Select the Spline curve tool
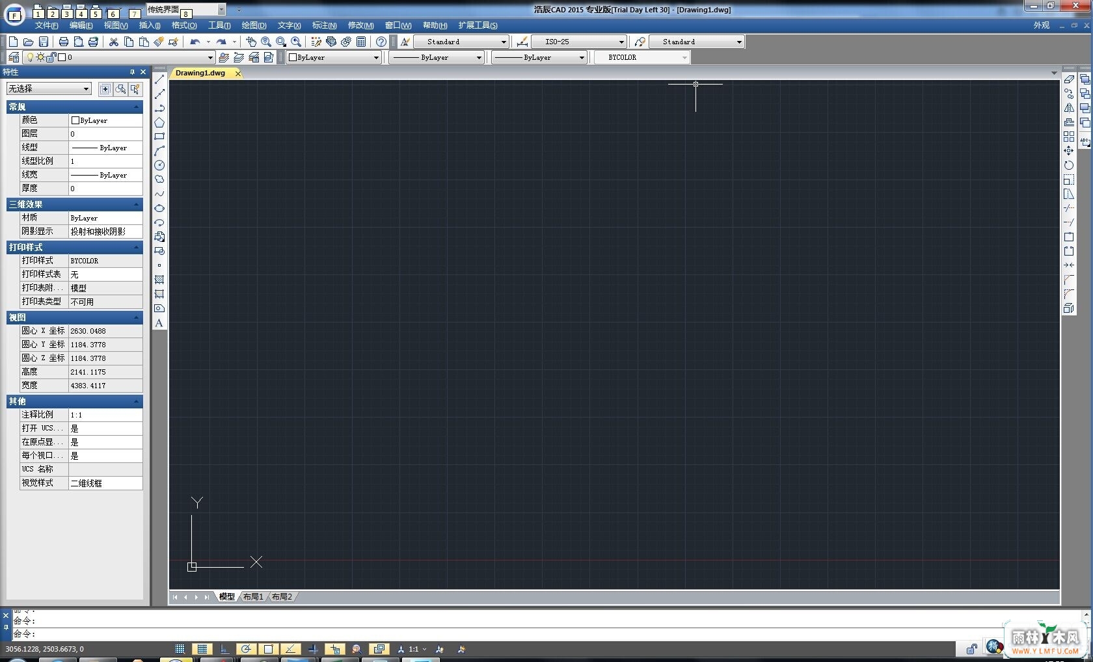 pyautogui.click(x=159, y=194)
